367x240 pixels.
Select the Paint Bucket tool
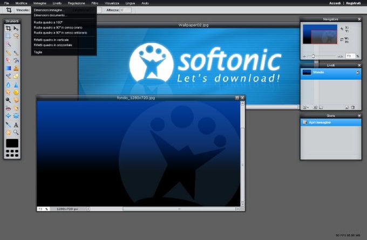pyautogui.click(x=16, y=60)
